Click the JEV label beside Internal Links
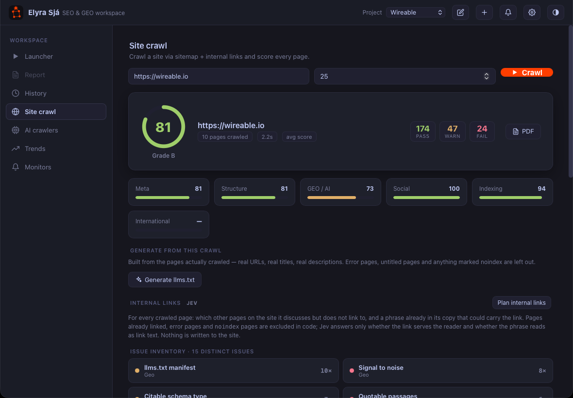Screen dimensions: 573x398 pyautogui.click(x=192, y=303)
